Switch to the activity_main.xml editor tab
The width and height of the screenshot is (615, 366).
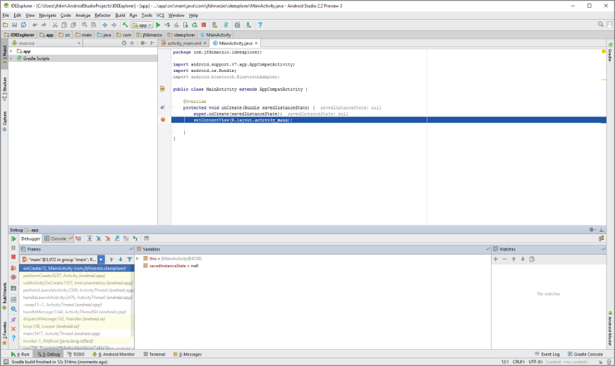point(184,43)
